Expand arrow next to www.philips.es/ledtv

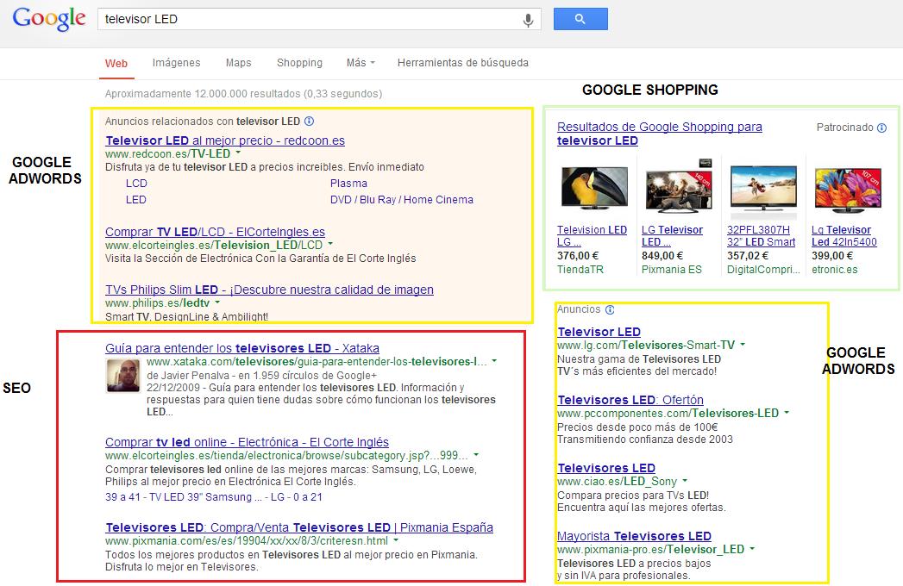217,302
